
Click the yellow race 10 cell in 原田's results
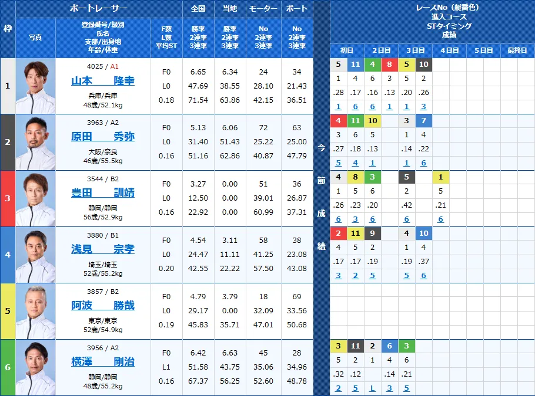(372, 120)
